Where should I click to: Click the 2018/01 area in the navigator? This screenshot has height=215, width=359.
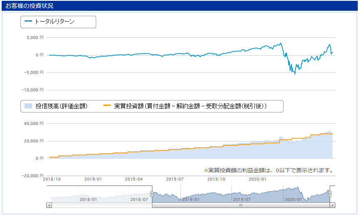tap(88, 200)
